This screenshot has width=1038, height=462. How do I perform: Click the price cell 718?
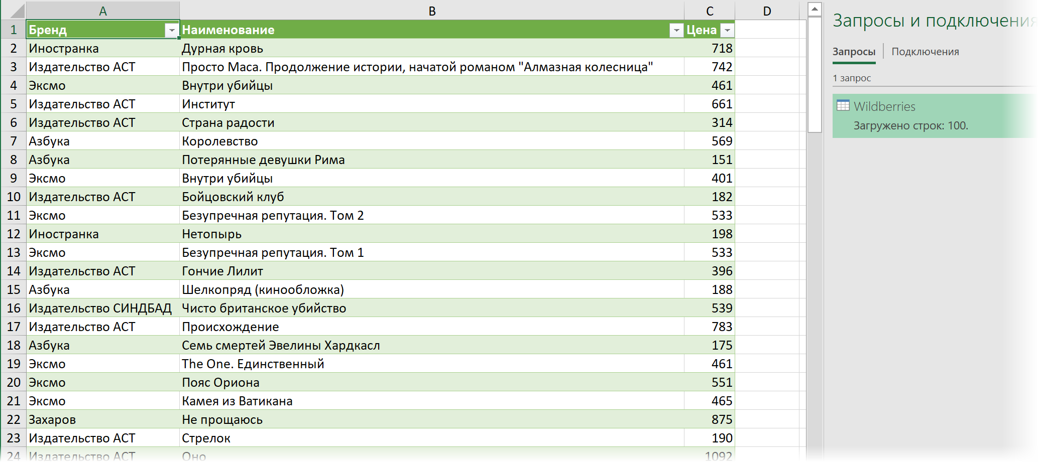(x=710, y=48)
